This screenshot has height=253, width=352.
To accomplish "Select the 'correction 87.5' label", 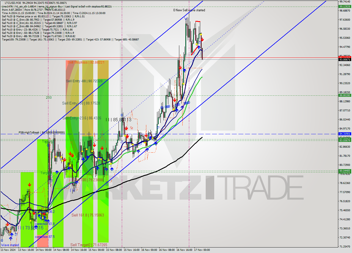I will (45, 237).
